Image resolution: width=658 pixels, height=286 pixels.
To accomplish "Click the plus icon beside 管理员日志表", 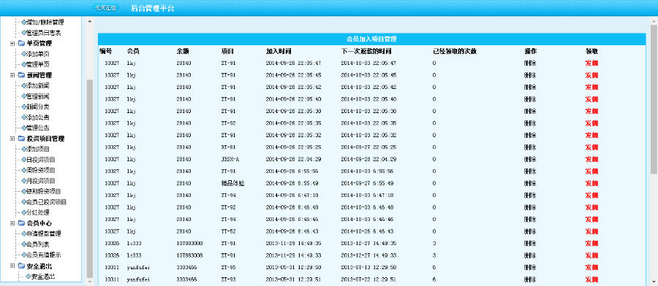I will [x=24, y=33].
